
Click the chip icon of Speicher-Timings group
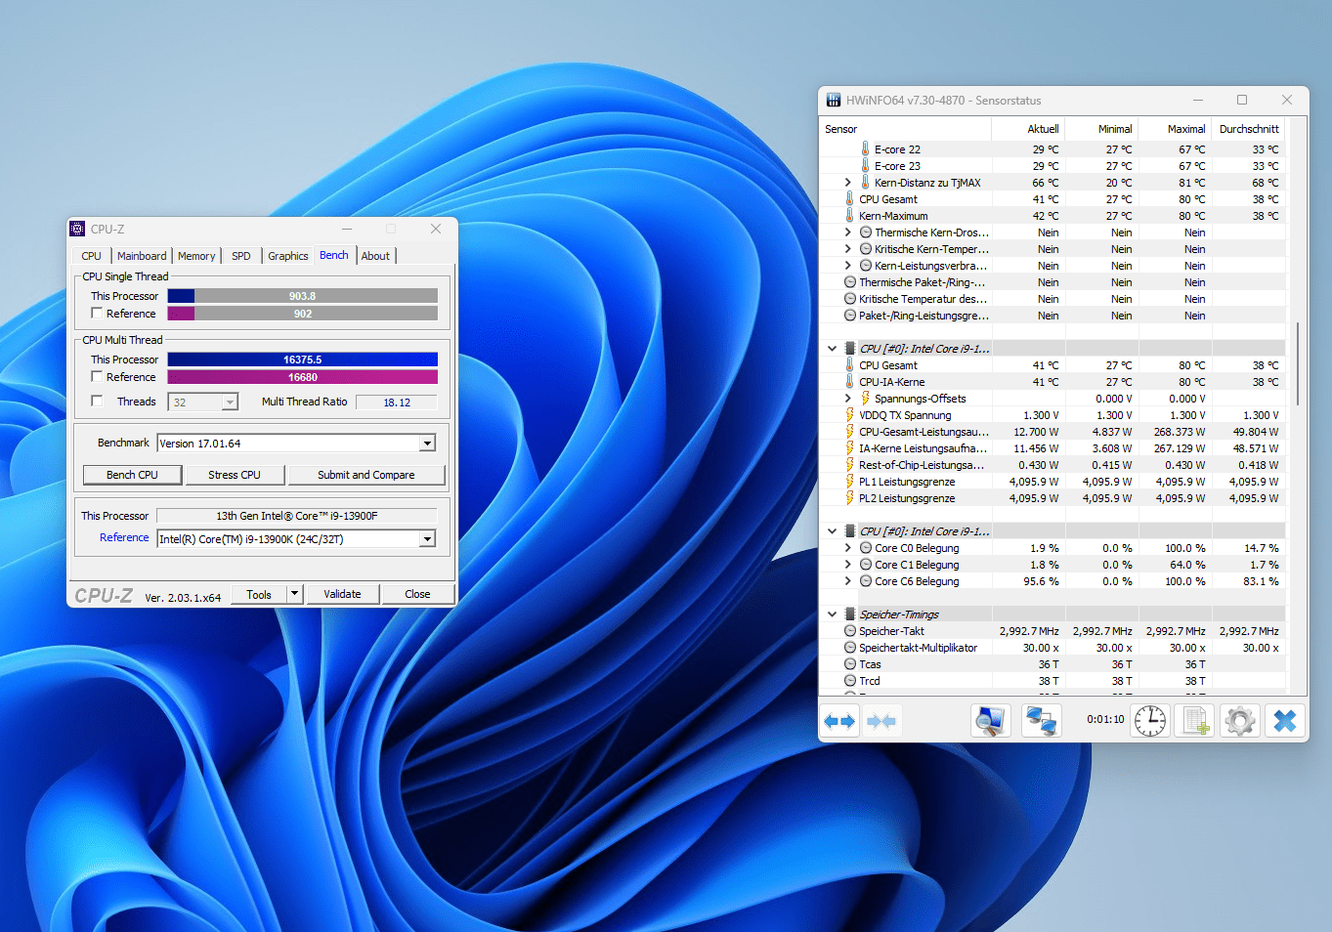point(850,614)
